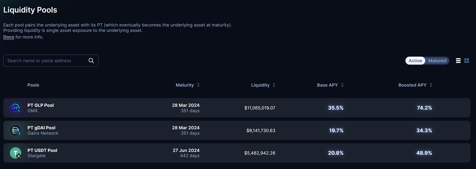Click the Maturity column header

click(x=185, y=85)
